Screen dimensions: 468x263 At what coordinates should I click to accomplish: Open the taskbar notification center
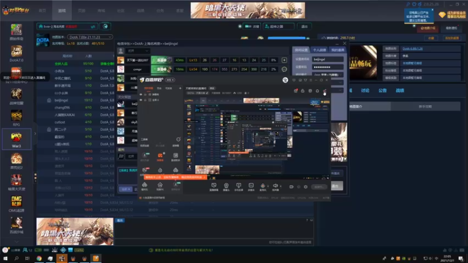pos(461,258)
